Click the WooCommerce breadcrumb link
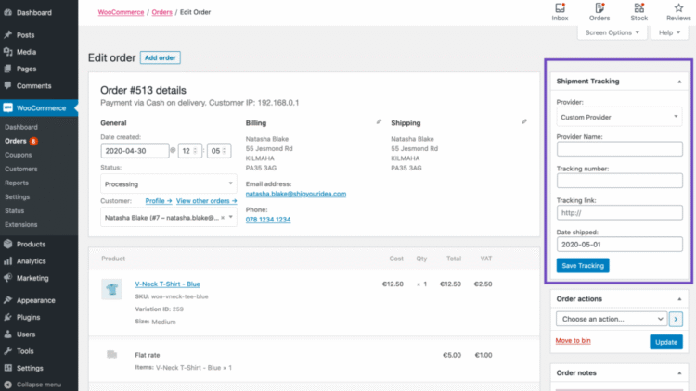The height and width of the screenshot is (391, 696). click(x=121, y=12)
